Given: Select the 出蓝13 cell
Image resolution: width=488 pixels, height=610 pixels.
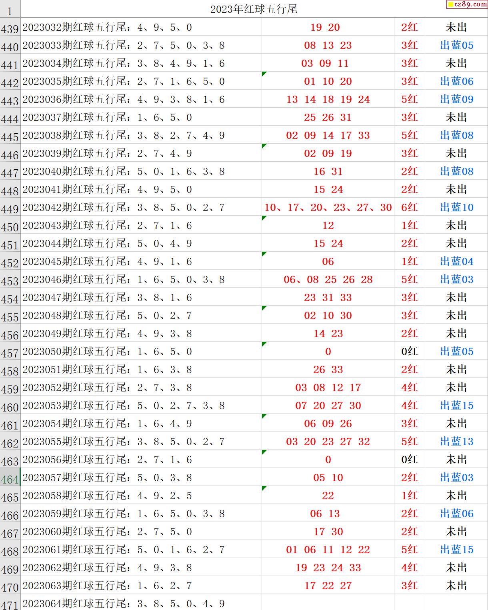Looking at the screenshot, I should point(456,441).
